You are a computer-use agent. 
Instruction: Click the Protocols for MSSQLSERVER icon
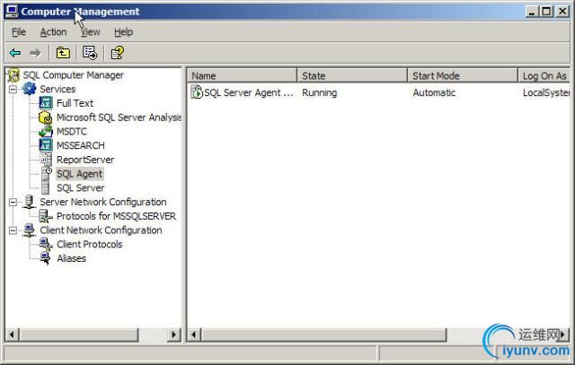point(46,216)
